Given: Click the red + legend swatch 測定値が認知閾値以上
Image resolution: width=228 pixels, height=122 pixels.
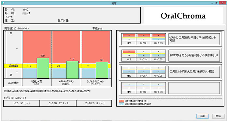Looking at the screenshot, I should tap(121, 101).
